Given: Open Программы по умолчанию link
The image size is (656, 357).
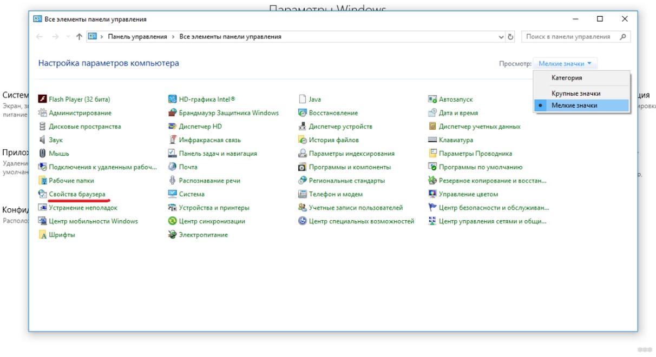Looking at the screenshot, I should (481, 167).
